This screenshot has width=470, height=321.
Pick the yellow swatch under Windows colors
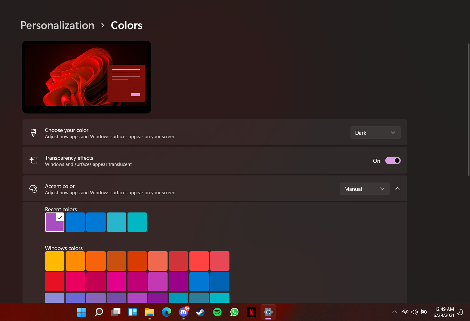pos(55,261)
